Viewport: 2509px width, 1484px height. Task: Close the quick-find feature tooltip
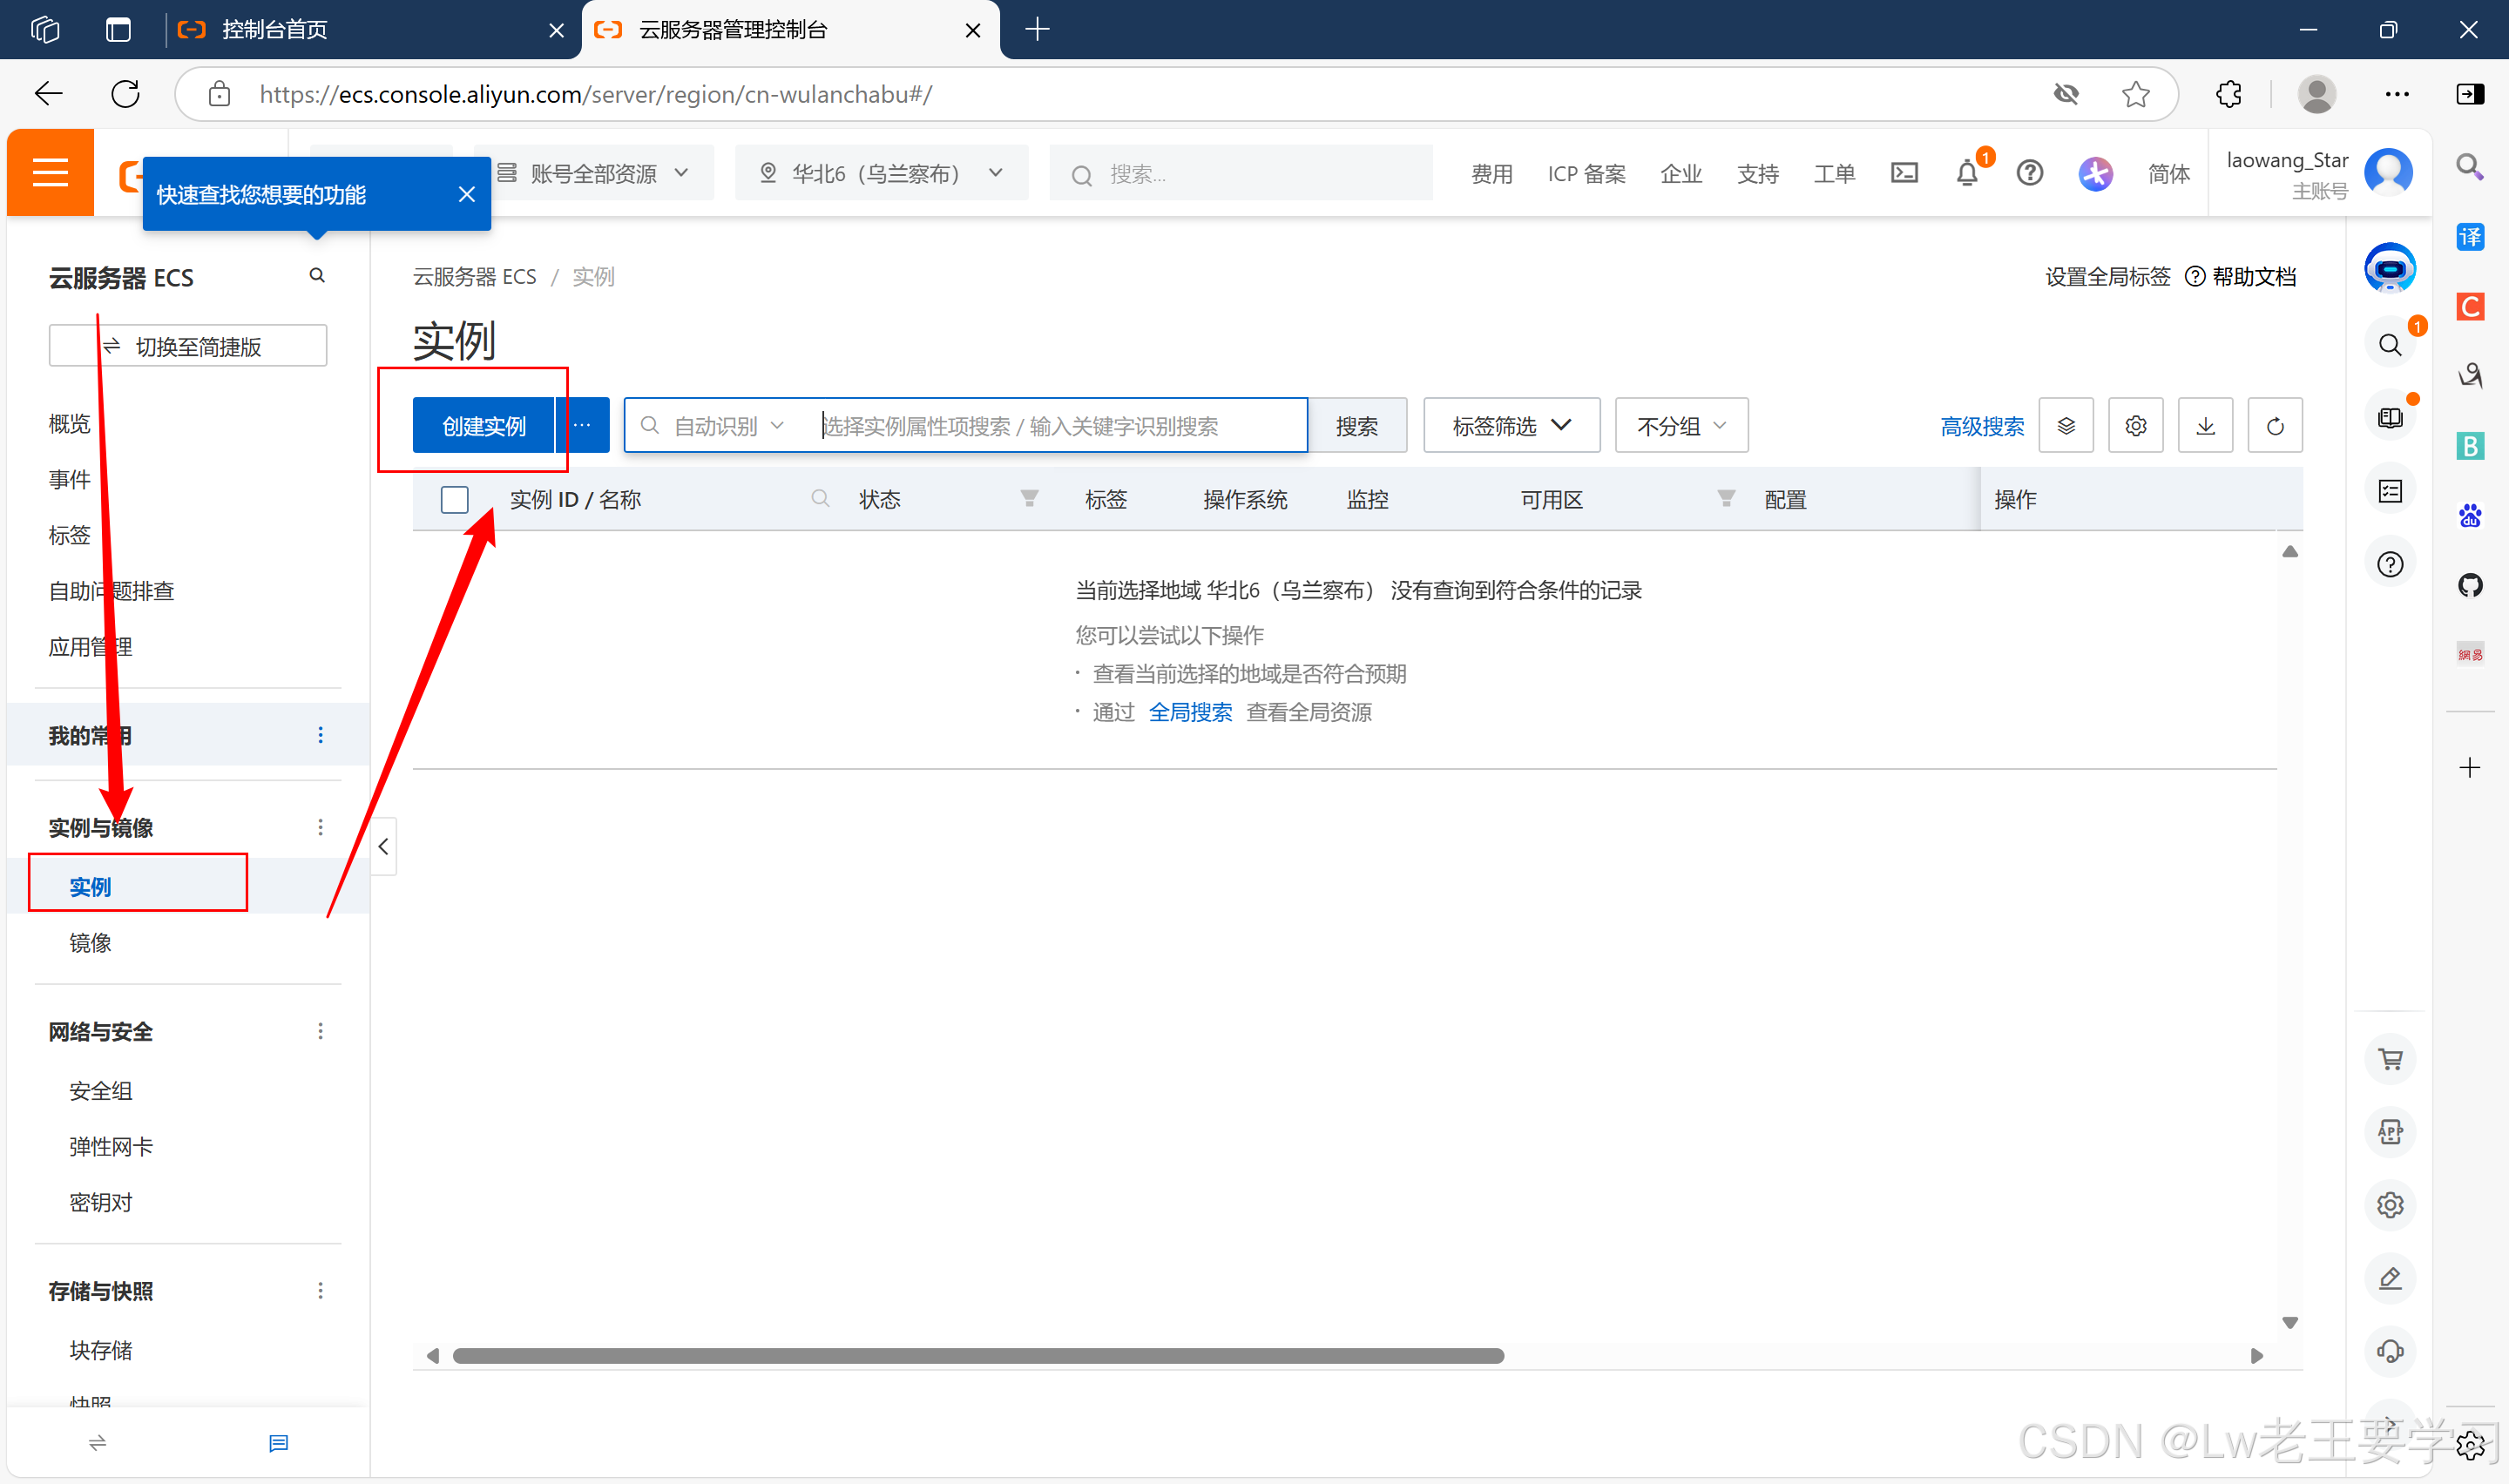(466, 194)
